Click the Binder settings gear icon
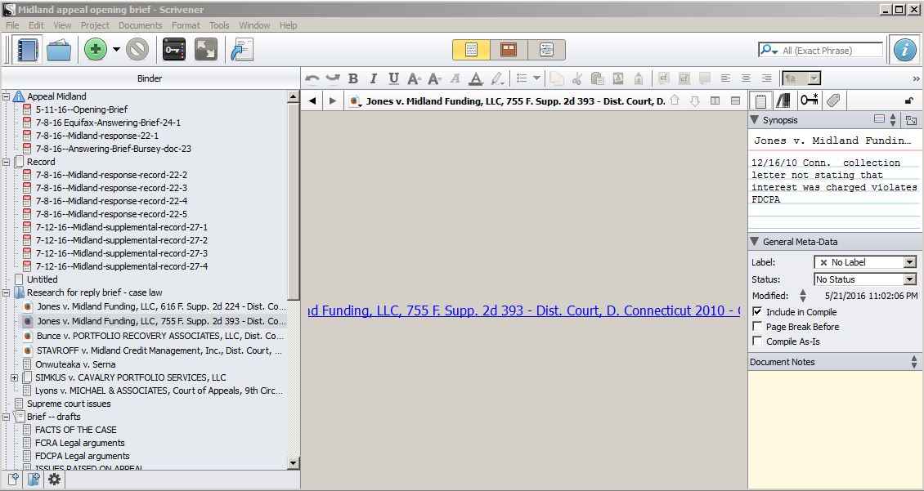The height and width of the screenshot is (491, 924). 54,480
